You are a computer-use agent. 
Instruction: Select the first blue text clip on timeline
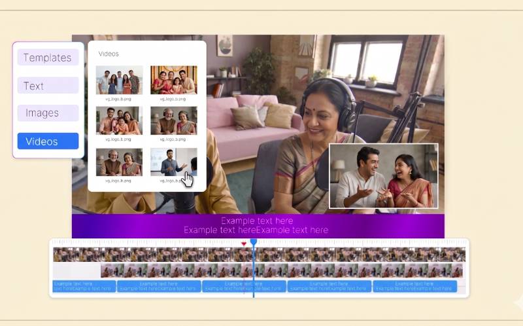pyautogui.click(x=84, y=286)
